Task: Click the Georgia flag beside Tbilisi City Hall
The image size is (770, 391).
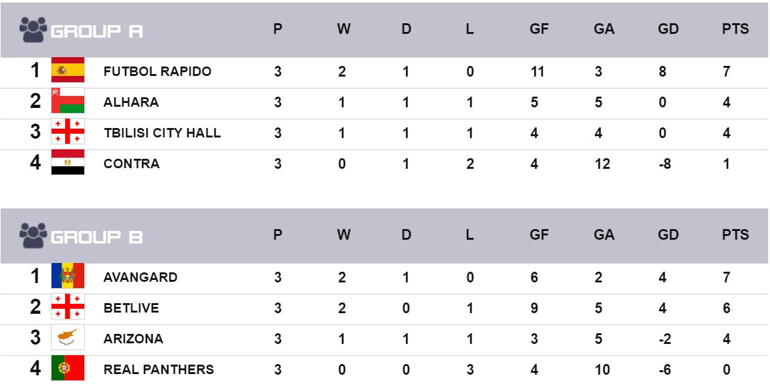Action: click(68, 132)
